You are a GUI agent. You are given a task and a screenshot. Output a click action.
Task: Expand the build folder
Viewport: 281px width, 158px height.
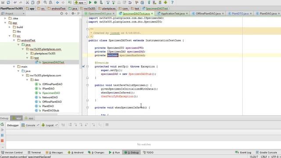point(10,27)
